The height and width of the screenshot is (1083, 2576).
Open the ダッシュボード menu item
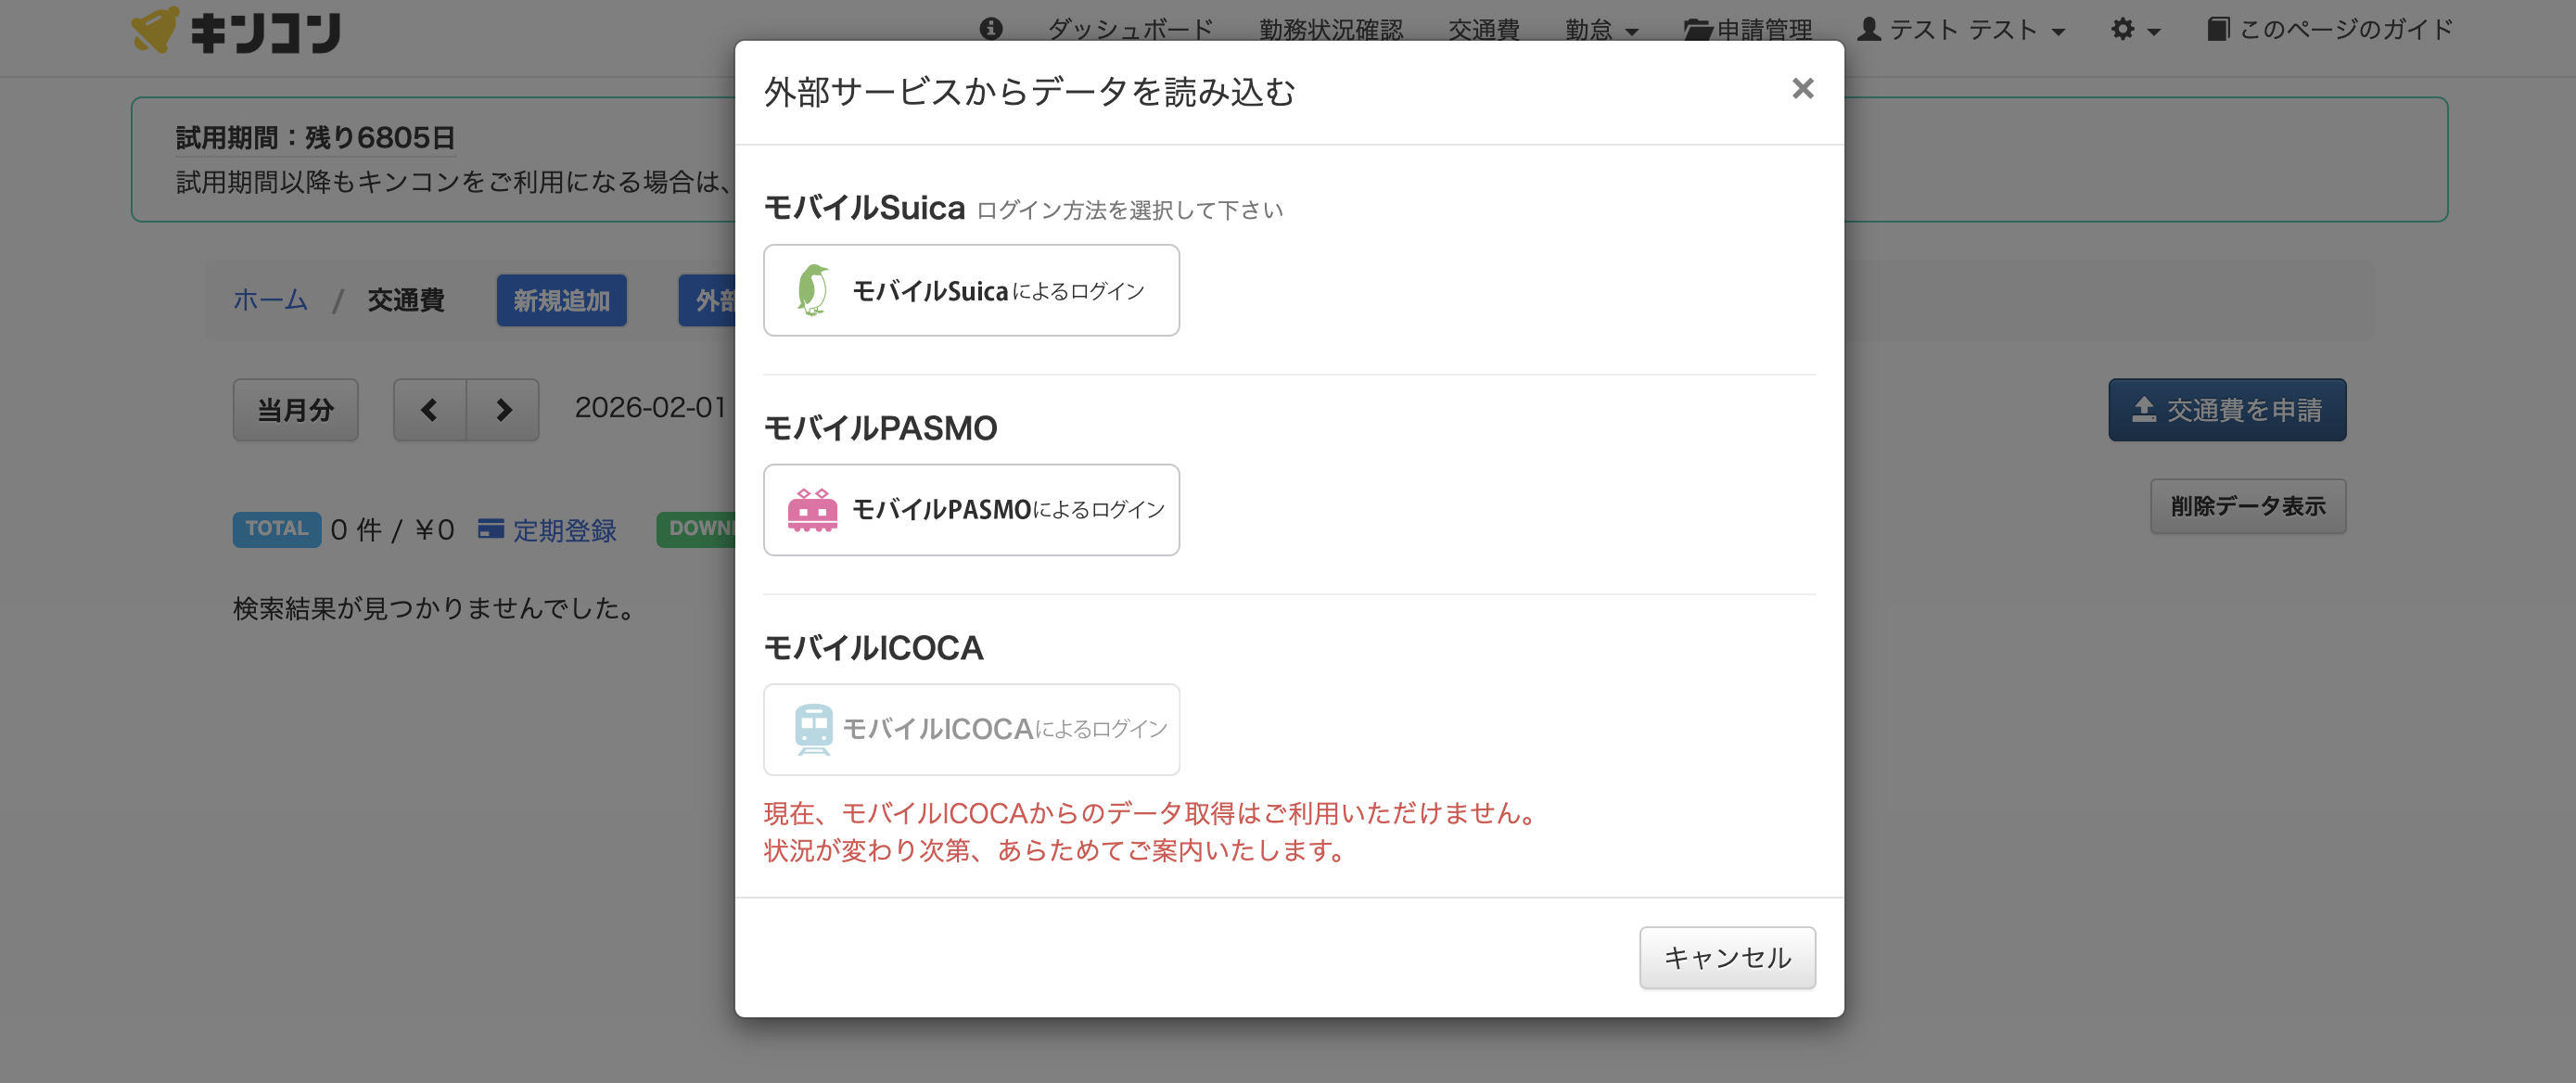click(x=1130, y=29)
